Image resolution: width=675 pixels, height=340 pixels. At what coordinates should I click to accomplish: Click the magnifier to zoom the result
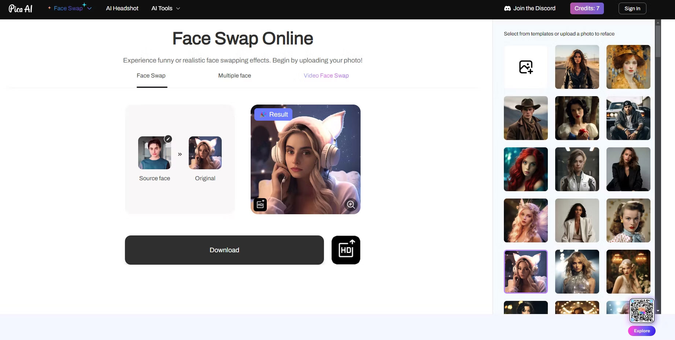(x=351, y=205)
